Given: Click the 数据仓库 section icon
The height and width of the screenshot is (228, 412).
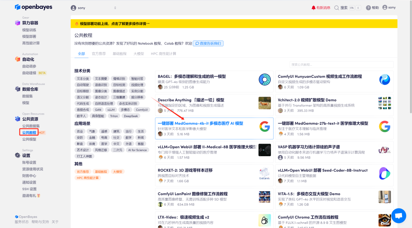Looking at the screenshot, I should [18, 89].
